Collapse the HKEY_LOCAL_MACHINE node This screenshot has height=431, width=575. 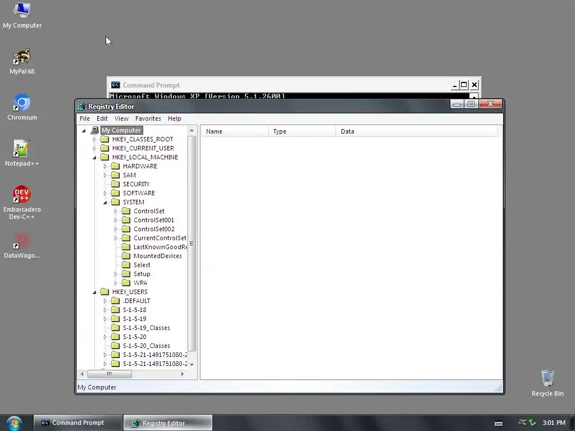(94, 158)
